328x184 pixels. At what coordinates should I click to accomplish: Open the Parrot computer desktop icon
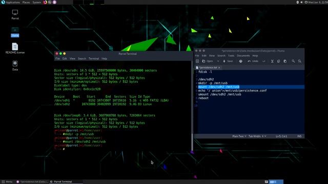click(x=15, y=14)
